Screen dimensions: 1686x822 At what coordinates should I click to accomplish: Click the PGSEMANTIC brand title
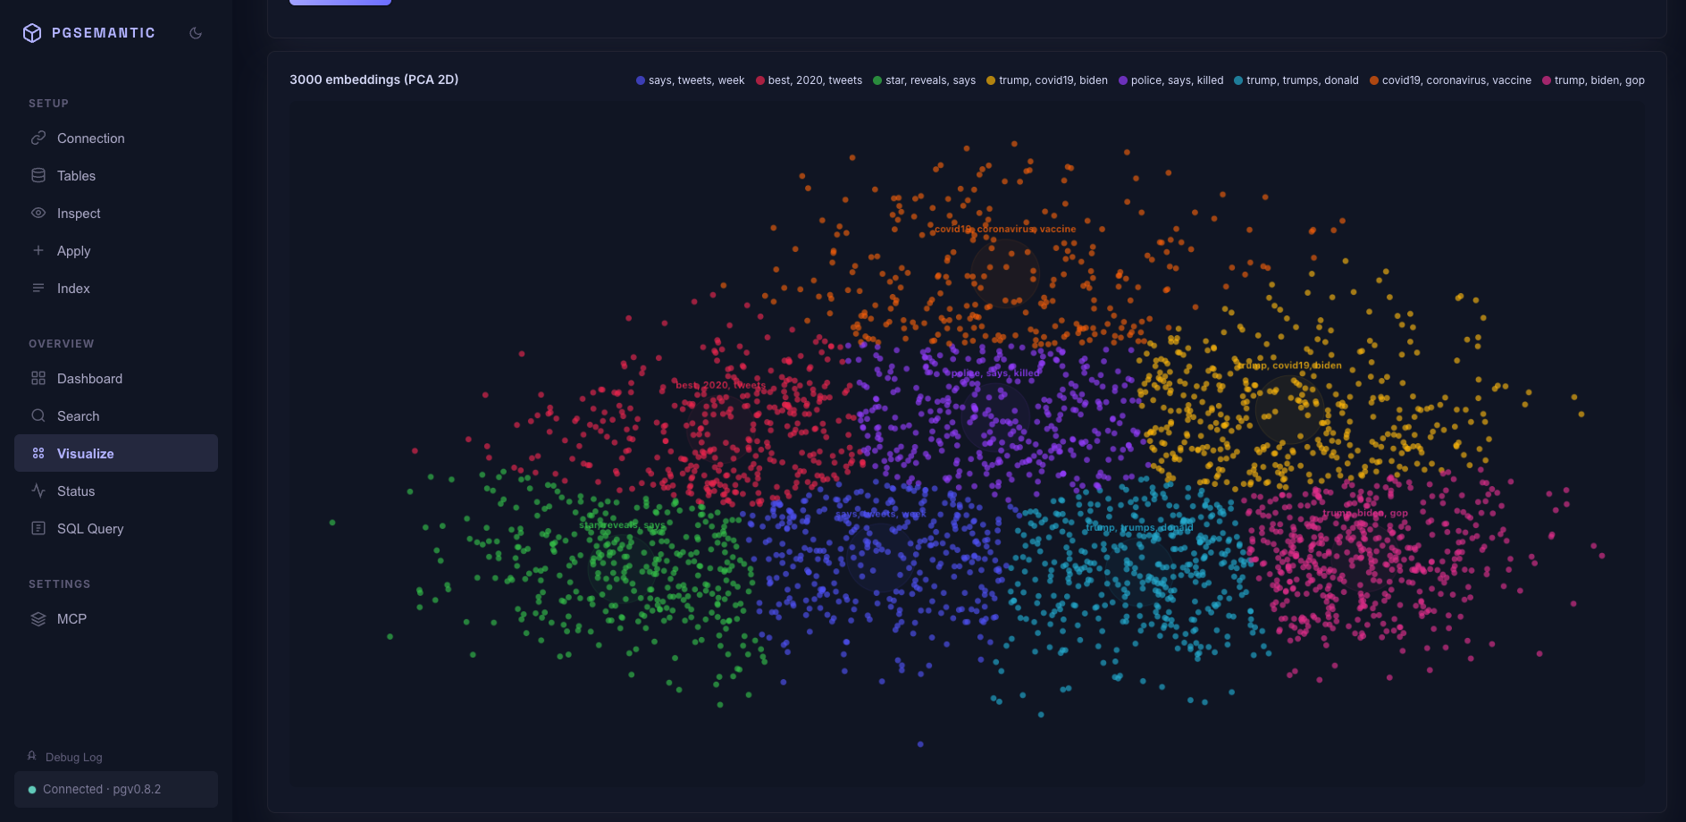[104, 33]
